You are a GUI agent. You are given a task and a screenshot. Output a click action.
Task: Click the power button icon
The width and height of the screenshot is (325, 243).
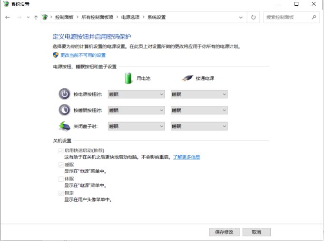[64, 94]
